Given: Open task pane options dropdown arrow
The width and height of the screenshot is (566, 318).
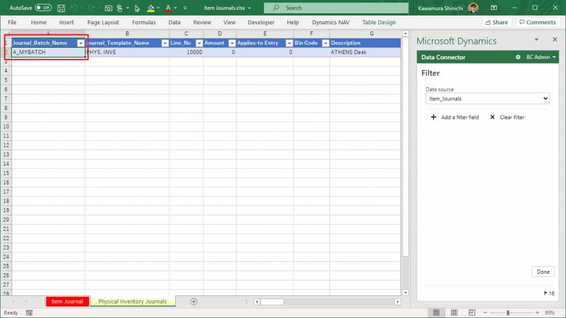Looking at the screenshot, I should coord(536,40).
